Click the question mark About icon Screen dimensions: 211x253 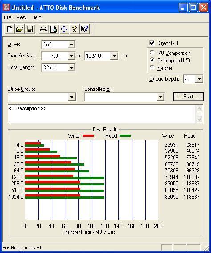[74, 29]
